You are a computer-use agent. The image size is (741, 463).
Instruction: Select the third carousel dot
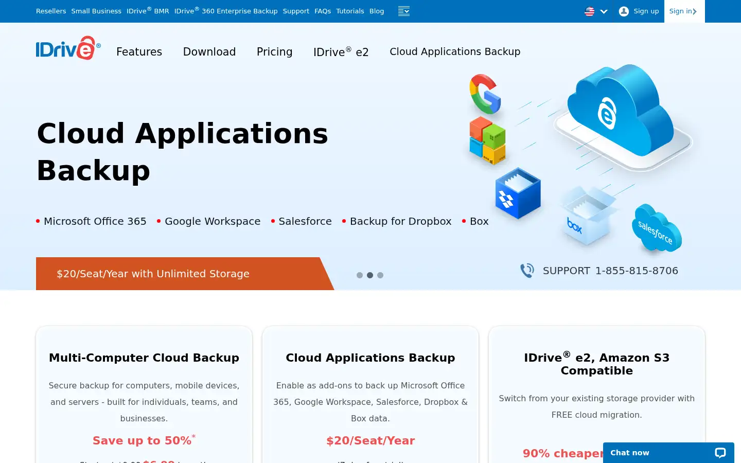[x=380, y=275]
